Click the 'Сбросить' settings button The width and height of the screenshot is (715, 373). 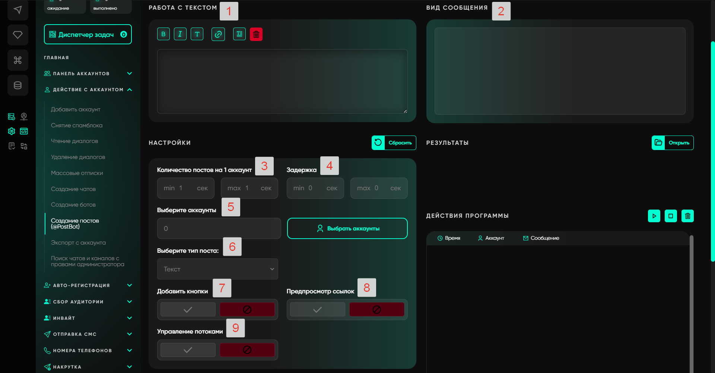[x=394, y=143]
